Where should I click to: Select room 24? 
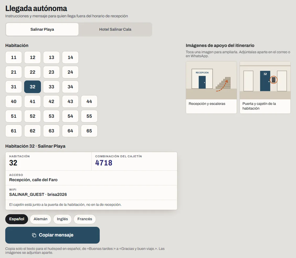[70, 72]
